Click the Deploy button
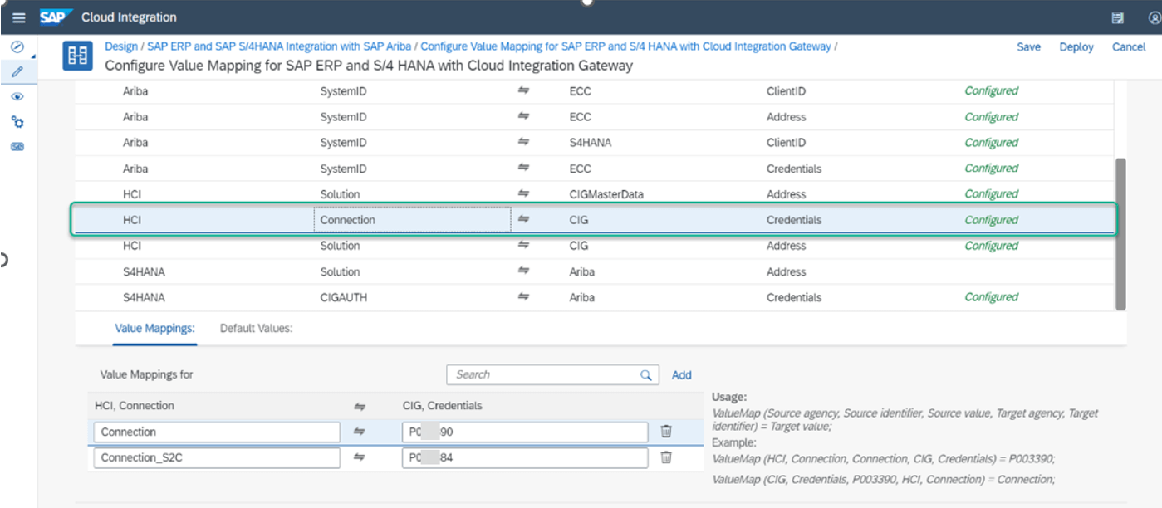 [x=1076, y=47]
